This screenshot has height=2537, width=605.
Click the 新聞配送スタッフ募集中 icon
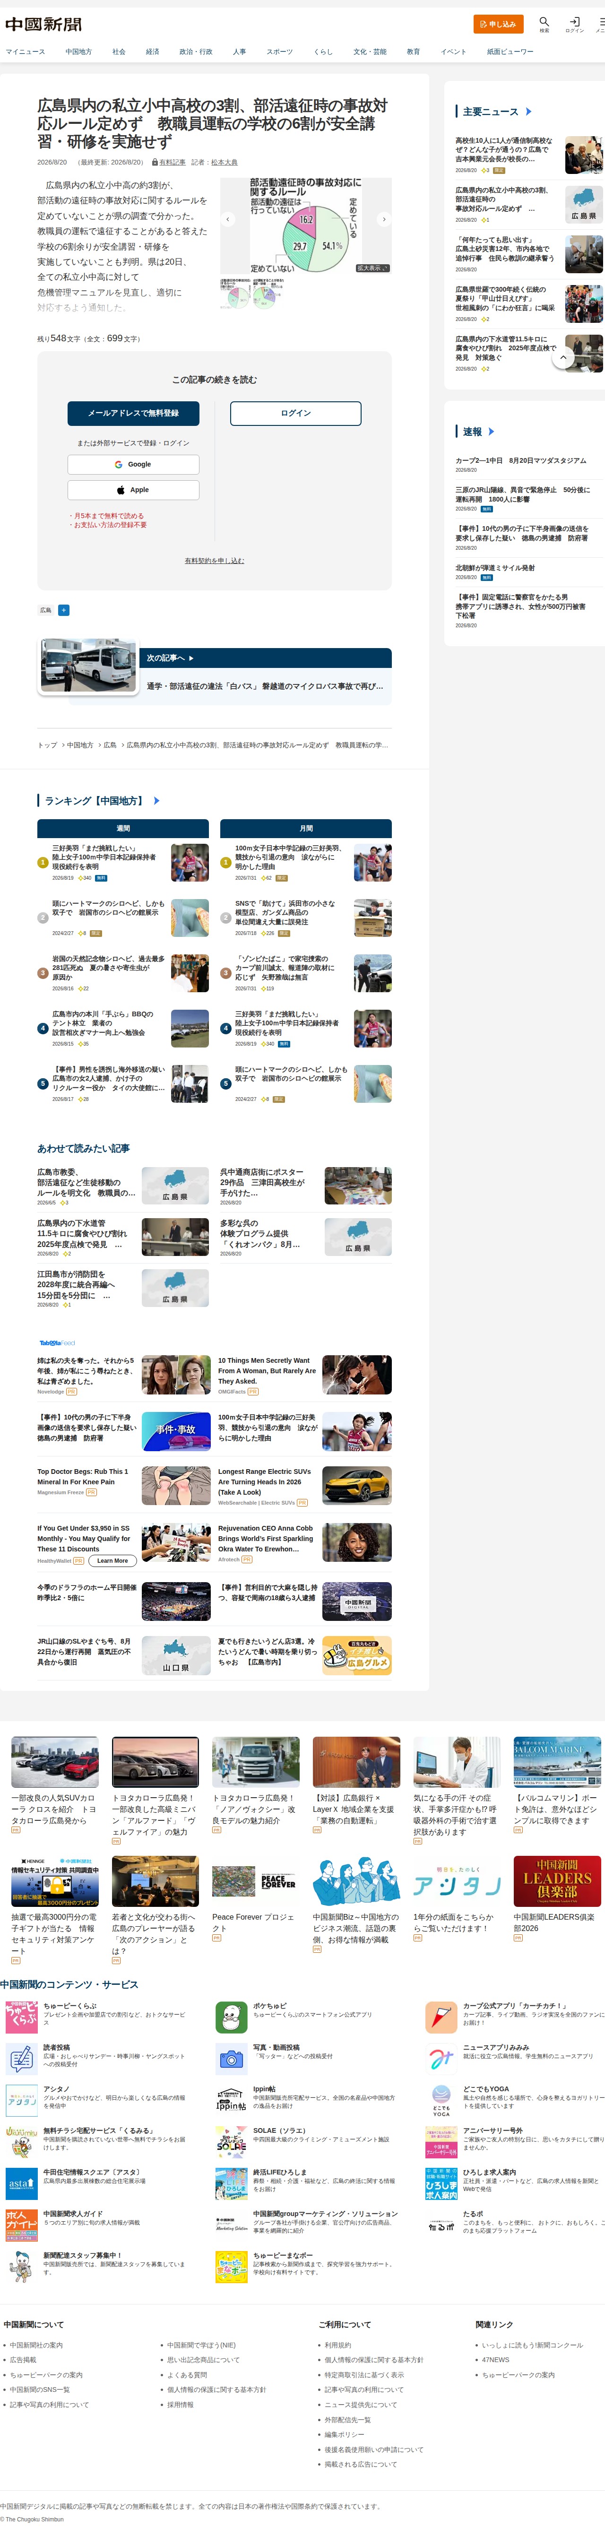click(22, 2266)
